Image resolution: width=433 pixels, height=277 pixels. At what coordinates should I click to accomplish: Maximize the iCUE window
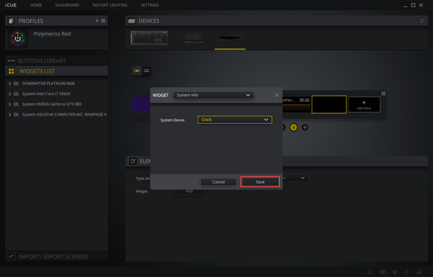pyautogui.click(x=413, y=5)
